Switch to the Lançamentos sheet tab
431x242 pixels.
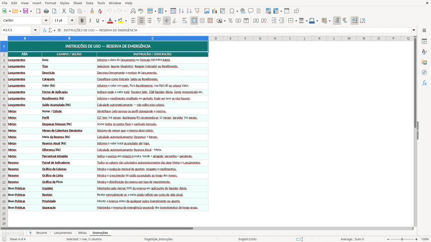[x=63, y=233]
